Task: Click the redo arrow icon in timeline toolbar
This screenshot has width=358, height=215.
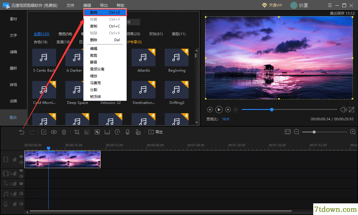Action: [32, 132]
